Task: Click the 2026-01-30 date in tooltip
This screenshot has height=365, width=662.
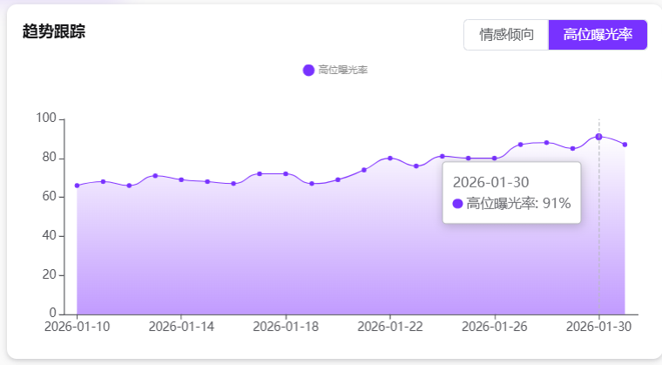Action: pyautogui.click(x=490, y=182)
